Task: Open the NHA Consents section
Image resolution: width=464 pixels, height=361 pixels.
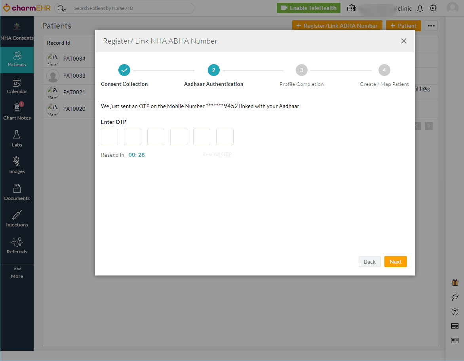Action: point(17,32)
